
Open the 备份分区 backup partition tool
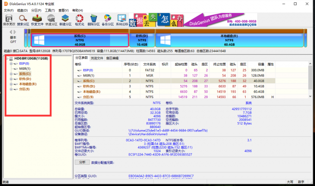click(108, 20)
